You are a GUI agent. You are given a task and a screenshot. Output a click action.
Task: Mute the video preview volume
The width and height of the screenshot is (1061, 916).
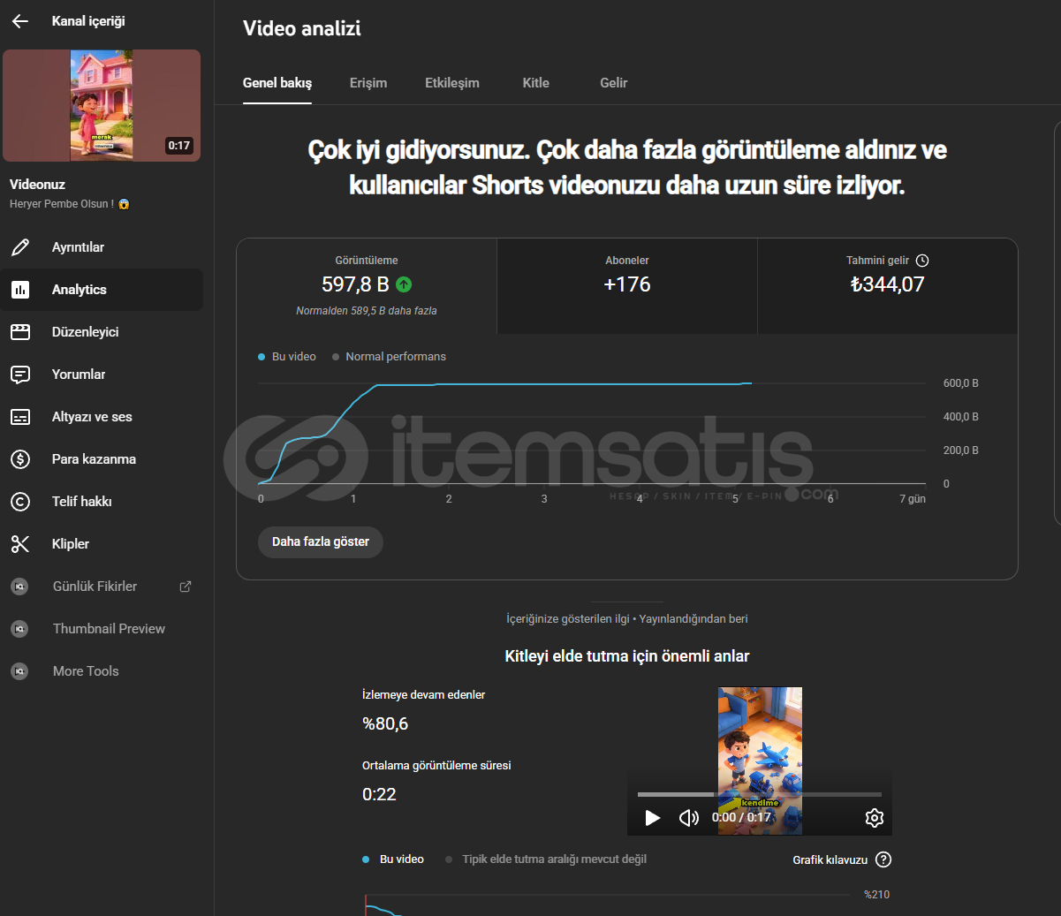coord(688,818)
